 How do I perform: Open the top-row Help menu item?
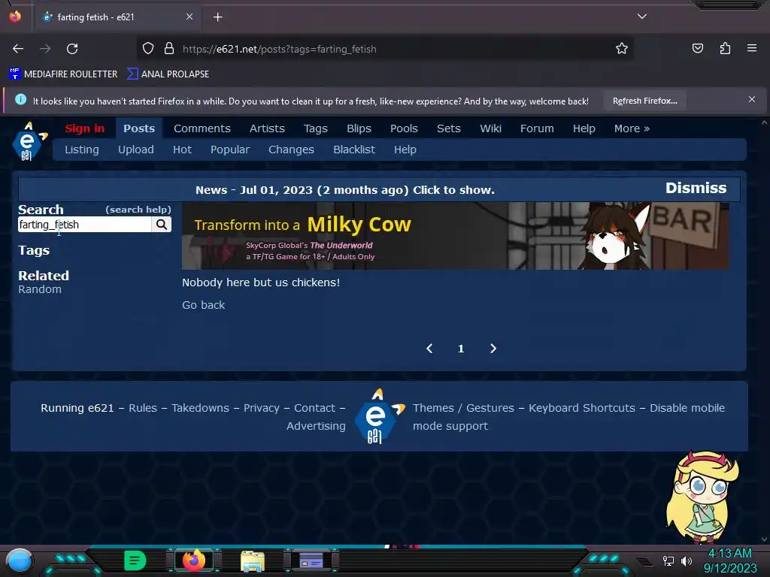[x=584, y=128]
